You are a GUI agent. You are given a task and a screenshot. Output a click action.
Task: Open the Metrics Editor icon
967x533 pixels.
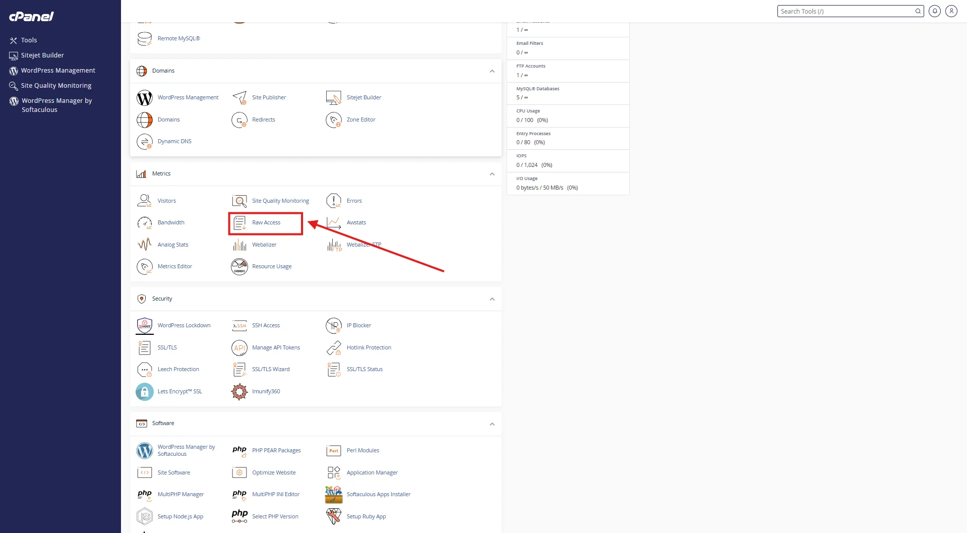[x=145, y=266]
